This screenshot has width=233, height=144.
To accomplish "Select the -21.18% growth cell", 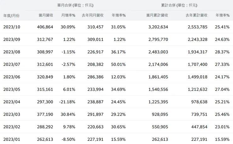I will click(x=67, y=102).
